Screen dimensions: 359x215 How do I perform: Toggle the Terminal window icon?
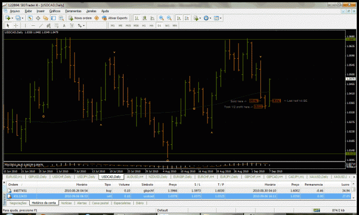point(53,18)
